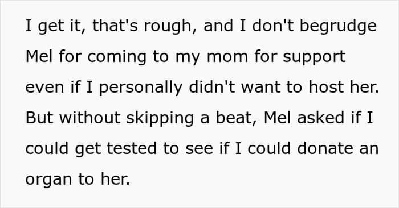This screenshot has height=208, width=399.
Task: Select the word "without" in the text
Action: 89,118
